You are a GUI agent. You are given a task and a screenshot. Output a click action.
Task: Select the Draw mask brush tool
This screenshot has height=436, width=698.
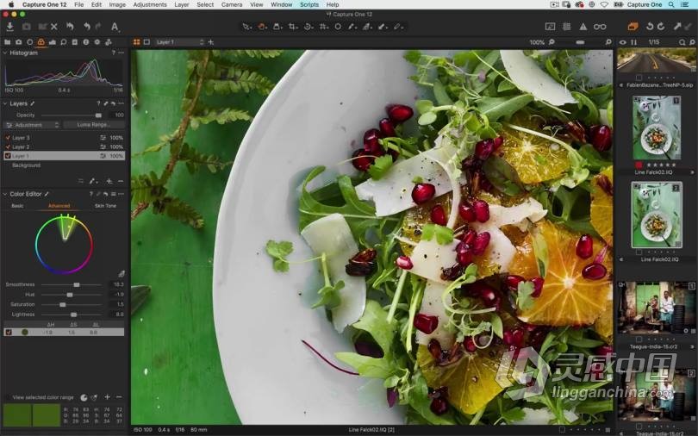pos(352,27)
